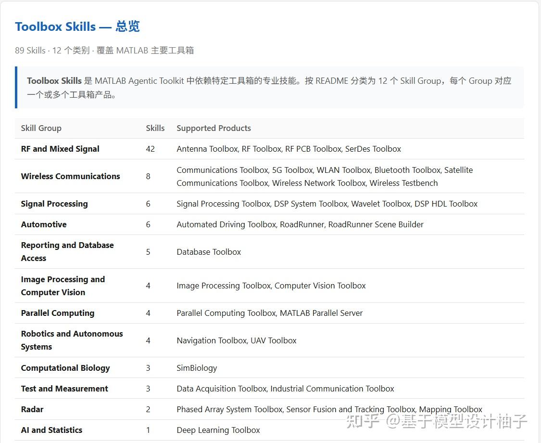Click the 'SimBiology' cell
This screenshot has width=541, height=443.
[197, 368]
